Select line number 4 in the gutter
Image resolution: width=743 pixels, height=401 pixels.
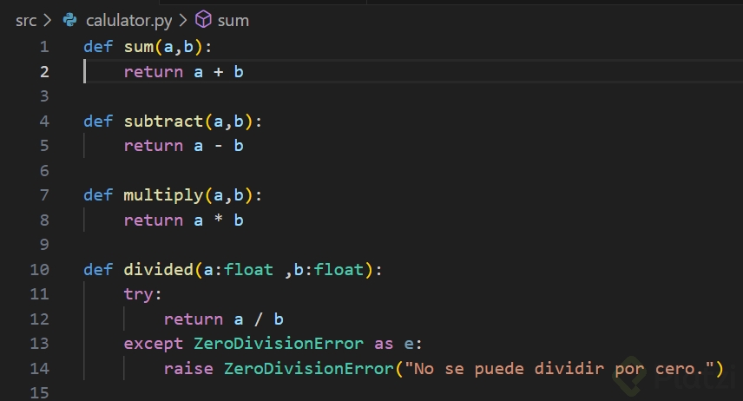(44, 122)
